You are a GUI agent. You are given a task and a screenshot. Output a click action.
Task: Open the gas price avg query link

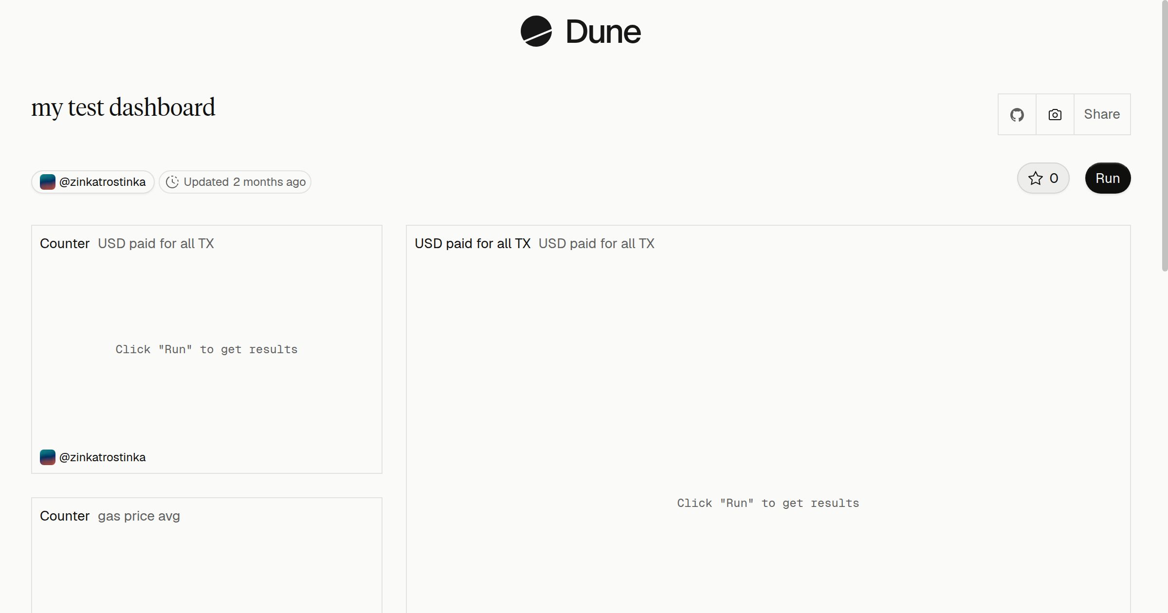[x=139, y=516]
